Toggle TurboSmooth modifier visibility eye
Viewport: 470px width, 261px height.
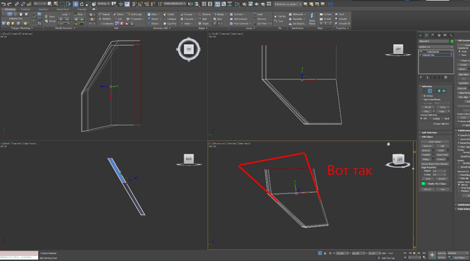click(421, 52)
